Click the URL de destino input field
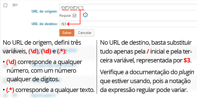This screenshot has width=197, height=98. pos(128,24)
